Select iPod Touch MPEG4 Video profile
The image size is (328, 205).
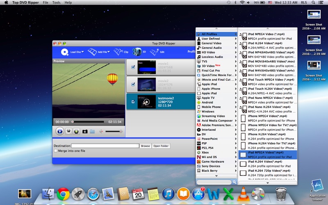tap(268, 82)
